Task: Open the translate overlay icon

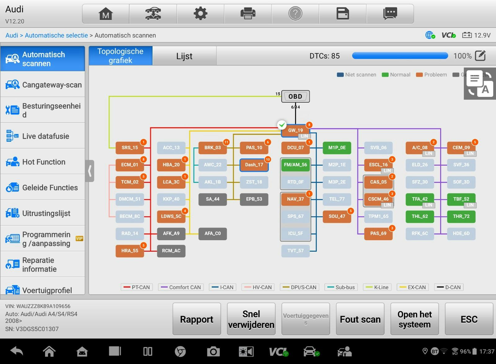Action: pyautogui.click(x=480, y=84)
